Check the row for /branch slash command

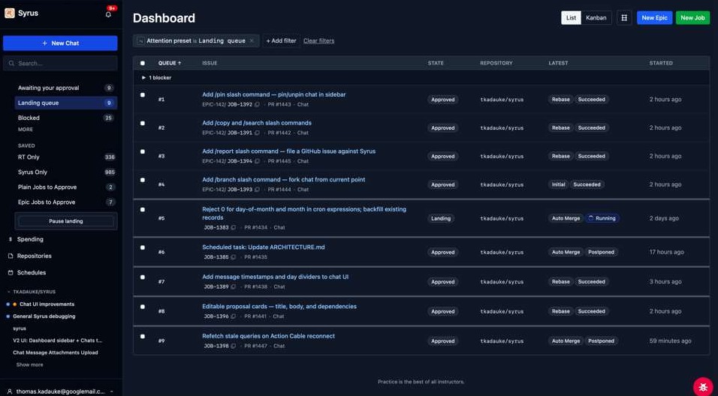pos(143,180)
